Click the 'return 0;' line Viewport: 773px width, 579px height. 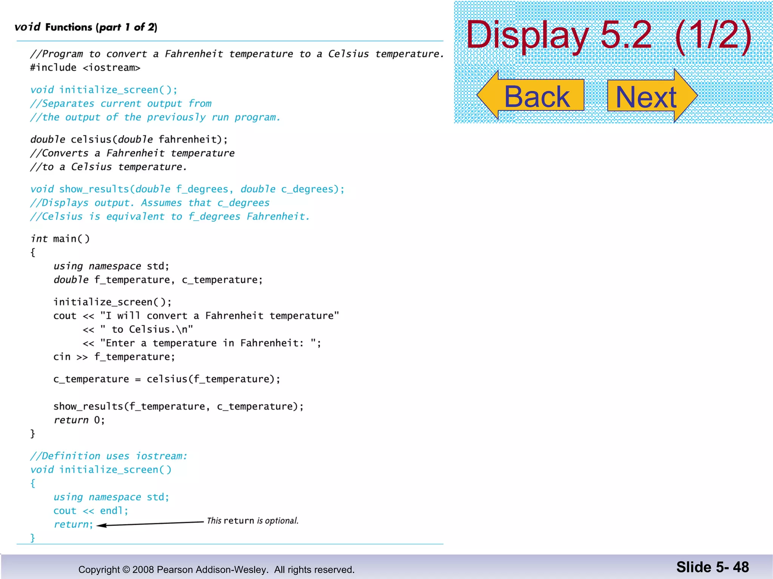pyautogui.click(x=79, y=420)
